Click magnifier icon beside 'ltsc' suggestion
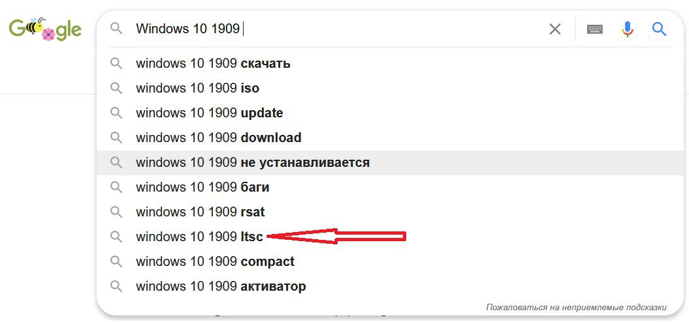689x322 pixels. [x=116, y=237]
